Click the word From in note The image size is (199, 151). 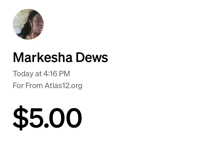click(x=34, y=86)
